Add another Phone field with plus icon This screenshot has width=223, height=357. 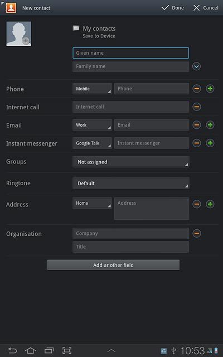(210, 89)
